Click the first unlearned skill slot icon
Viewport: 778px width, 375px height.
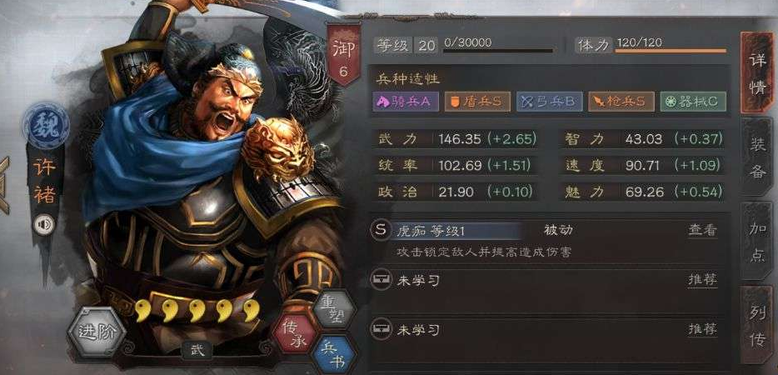tap(380, 280)
